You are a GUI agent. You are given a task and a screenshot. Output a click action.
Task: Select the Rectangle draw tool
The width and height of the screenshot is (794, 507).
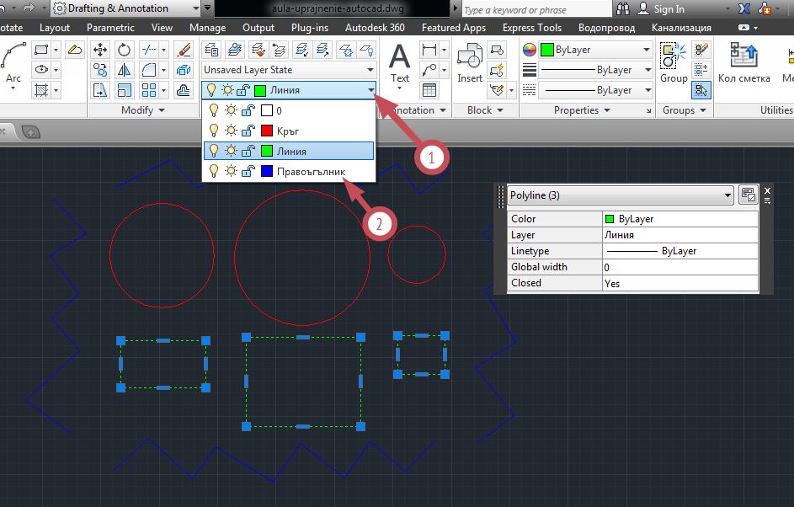point(41,50)
